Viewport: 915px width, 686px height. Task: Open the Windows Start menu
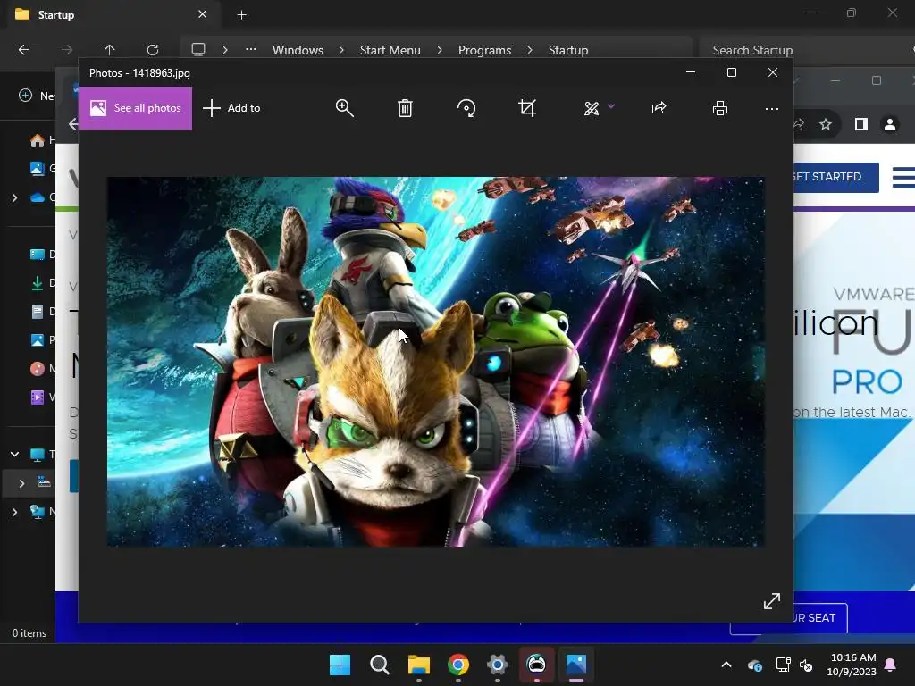(340, 665)
